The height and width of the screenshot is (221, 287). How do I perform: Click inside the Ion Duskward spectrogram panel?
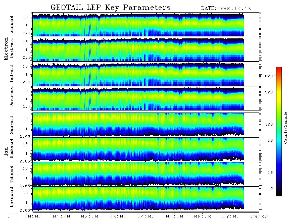(146, 150)
